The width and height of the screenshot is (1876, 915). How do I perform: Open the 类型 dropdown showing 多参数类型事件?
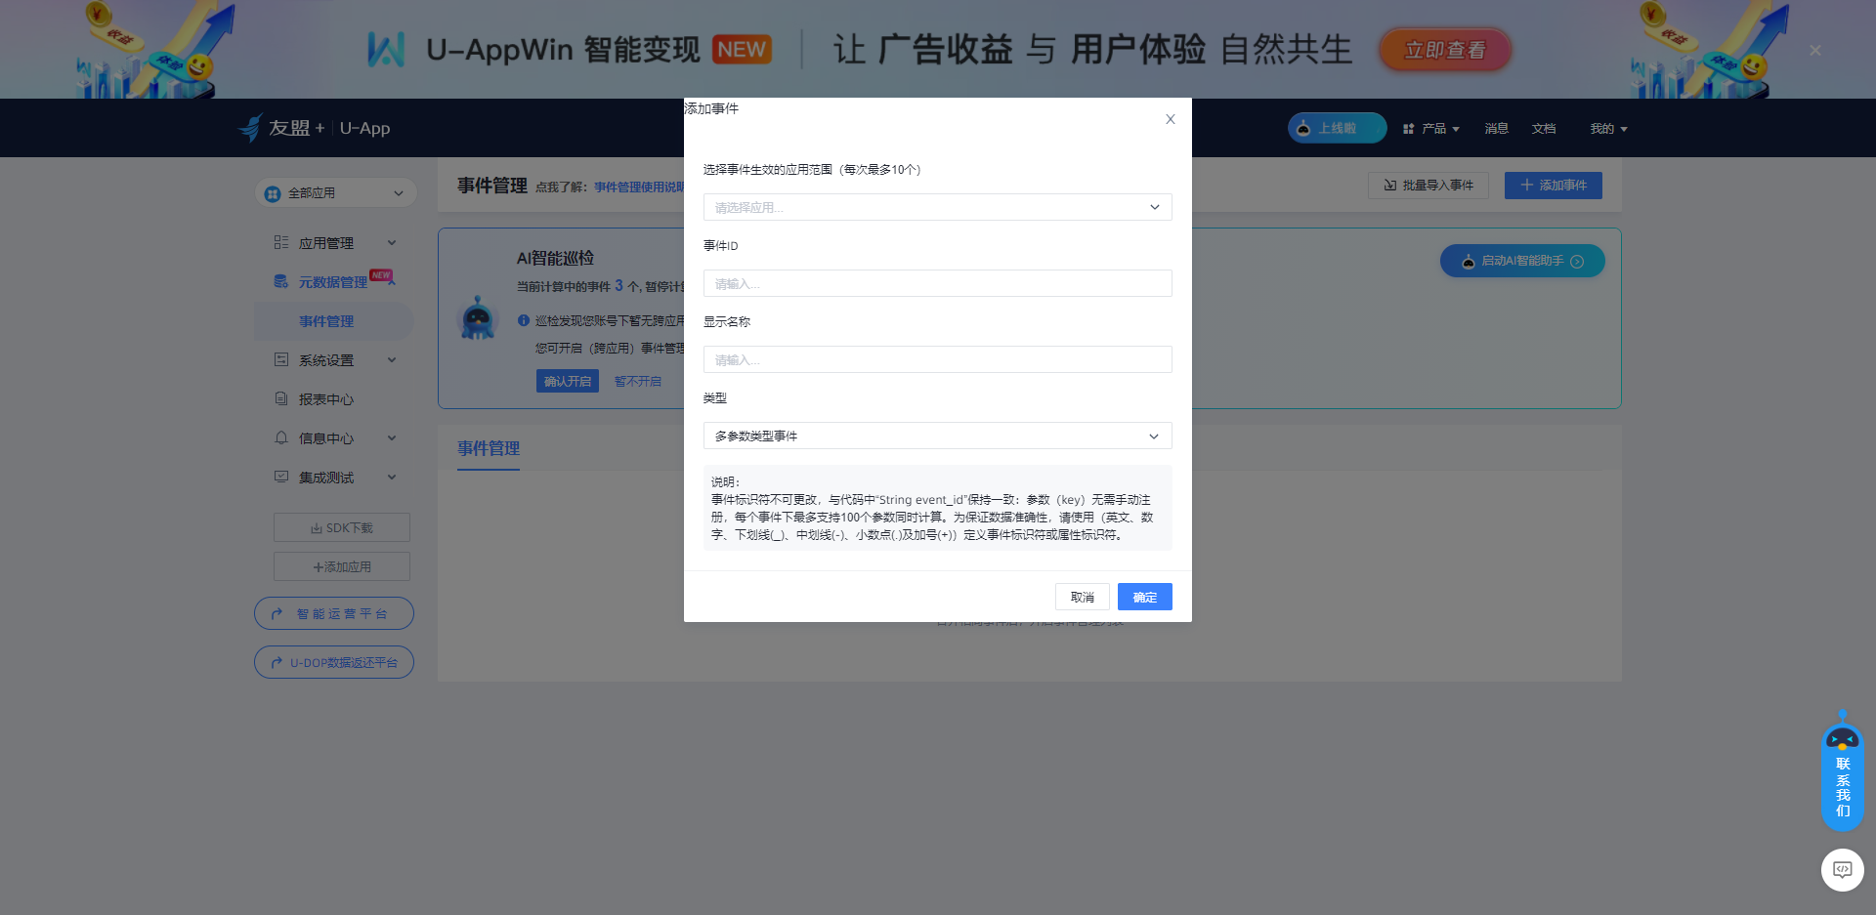[x=936, y=436]
